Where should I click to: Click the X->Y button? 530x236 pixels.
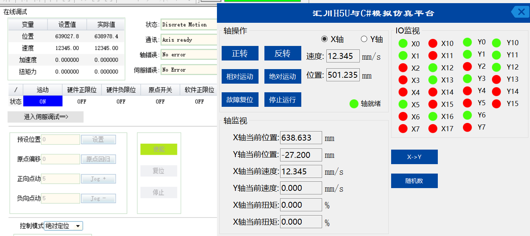414,157
